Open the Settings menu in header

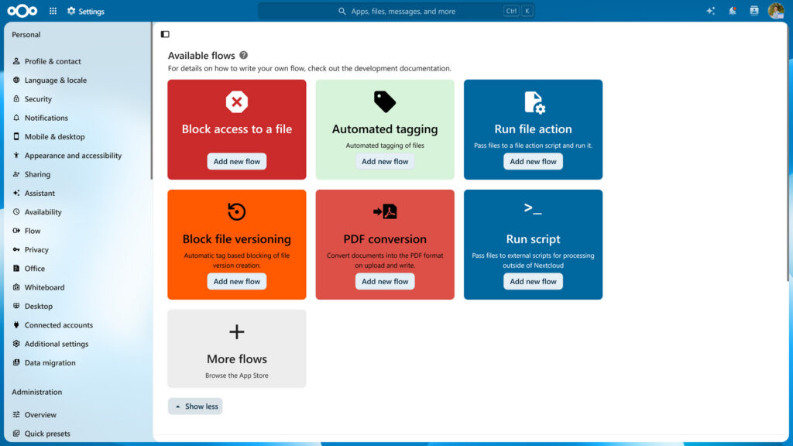point(85,11)
